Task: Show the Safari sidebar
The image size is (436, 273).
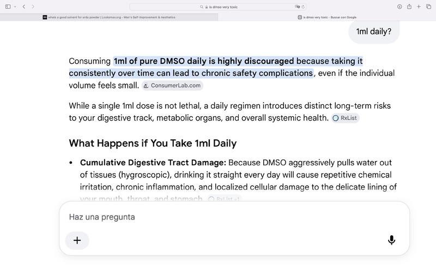Action: 8,7
